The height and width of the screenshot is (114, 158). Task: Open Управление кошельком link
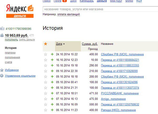pos(20,76)
